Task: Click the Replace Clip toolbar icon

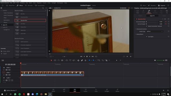Action: (74, 60)
